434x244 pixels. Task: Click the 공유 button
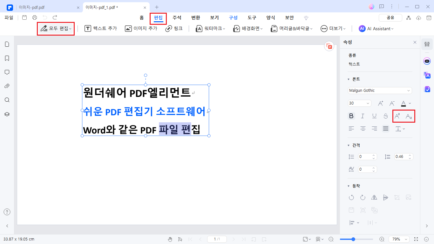pyautogui.click(x=390, y=18)
